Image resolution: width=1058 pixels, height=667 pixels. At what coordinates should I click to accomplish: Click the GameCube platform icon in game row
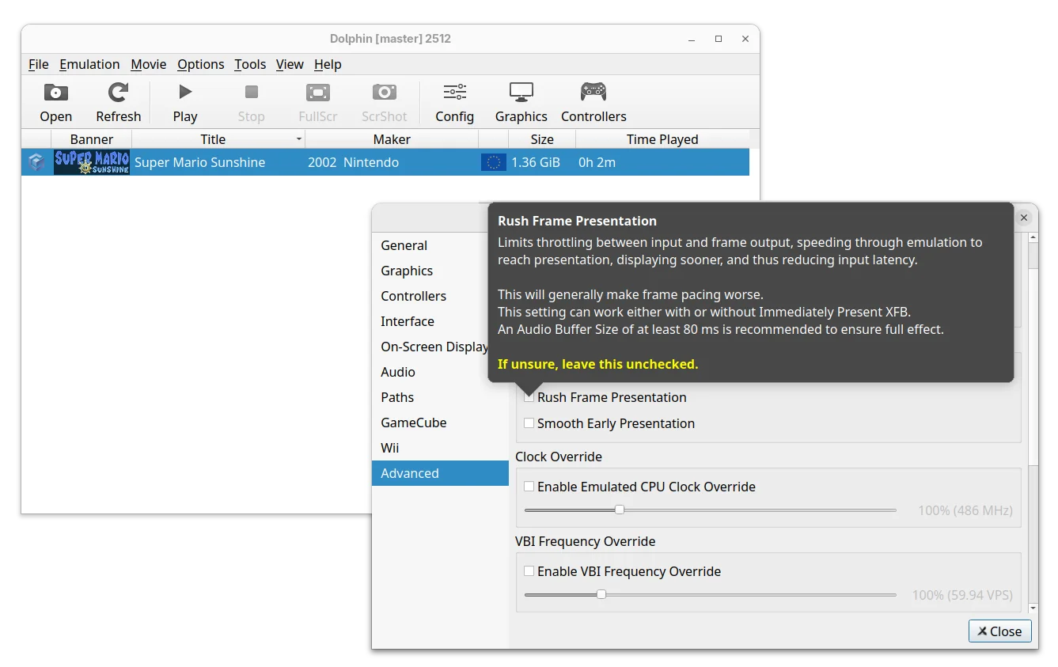tap(36, 162)
